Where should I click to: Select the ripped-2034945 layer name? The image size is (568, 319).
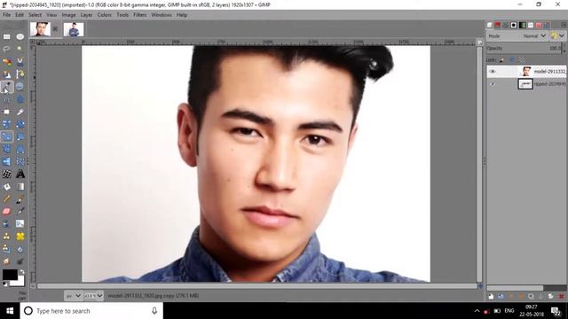click(x=550, y=84)
